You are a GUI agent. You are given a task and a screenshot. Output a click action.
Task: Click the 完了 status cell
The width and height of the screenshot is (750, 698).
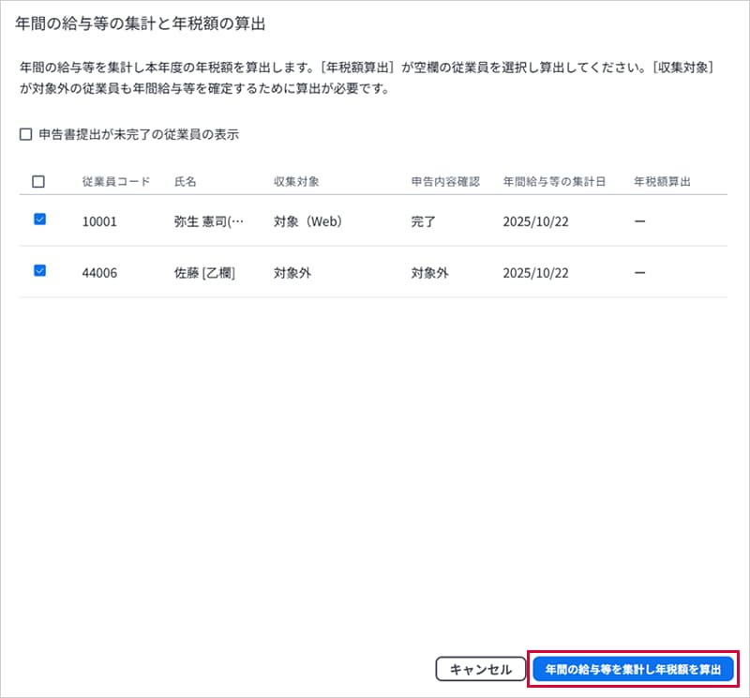pos(424,221)
